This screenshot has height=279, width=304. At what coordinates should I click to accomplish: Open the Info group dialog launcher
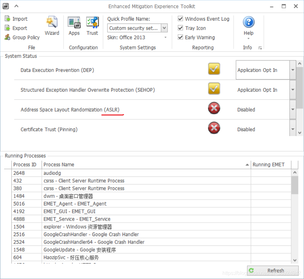[260, 48]
